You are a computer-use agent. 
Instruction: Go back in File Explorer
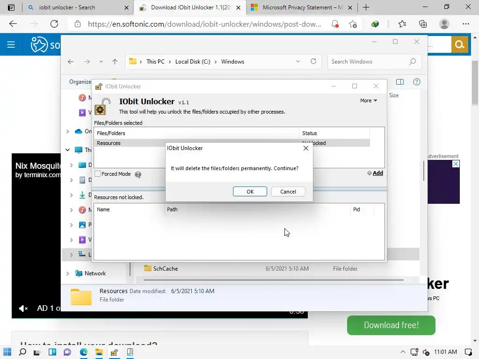(71, 62)
